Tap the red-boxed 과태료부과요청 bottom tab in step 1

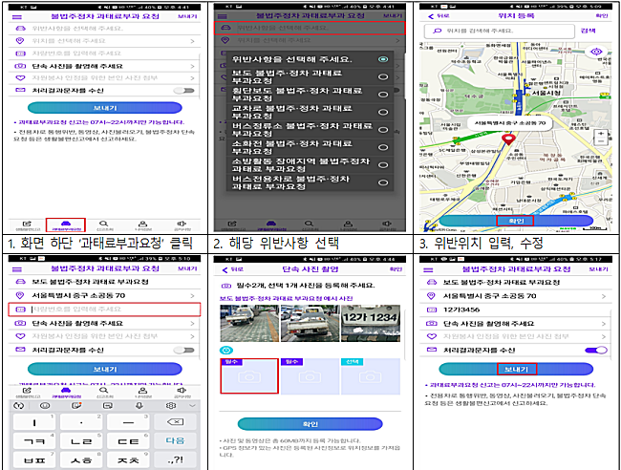[x=66, y=224]
